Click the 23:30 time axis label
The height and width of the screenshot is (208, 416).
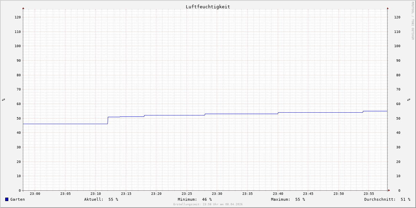click(x=217, y=194)
